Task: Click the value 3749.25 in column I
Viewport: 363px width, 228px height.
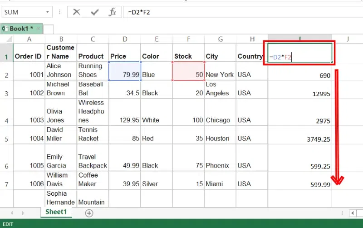Action: click(319, 139)
